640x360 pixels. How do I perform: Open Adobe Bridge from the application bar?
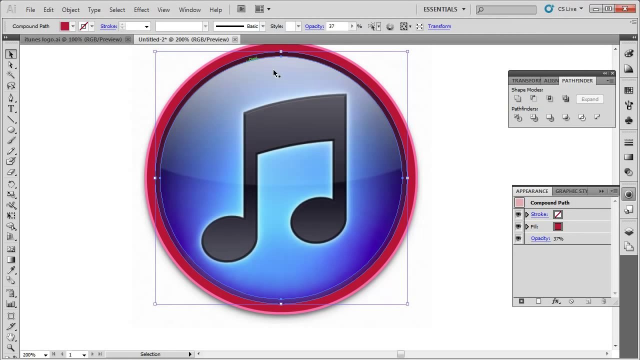(241, 9)
